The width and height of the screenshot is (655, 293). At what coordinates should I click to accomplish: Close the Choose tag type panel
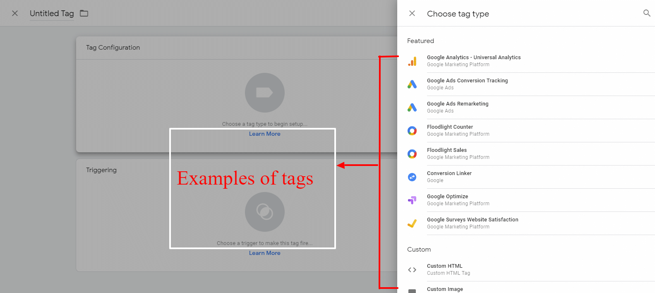pyautogui.click(x=412, y=13)
